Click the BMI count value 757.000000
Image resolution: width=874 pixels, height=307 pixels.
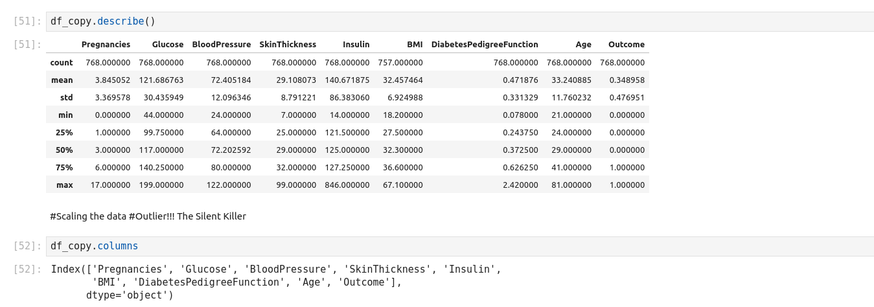pyautogui.click(x=400, y=63)
